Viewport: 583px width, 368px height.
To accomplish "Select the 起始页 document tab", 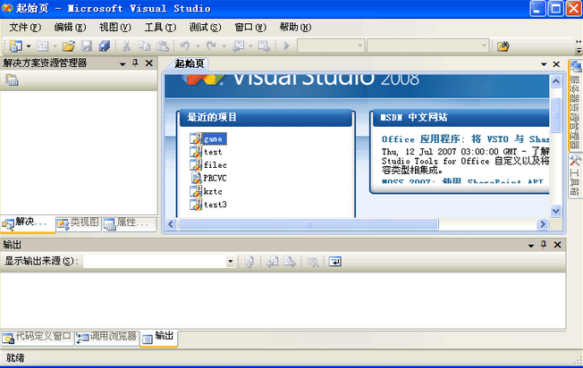I will pos(190,63).
